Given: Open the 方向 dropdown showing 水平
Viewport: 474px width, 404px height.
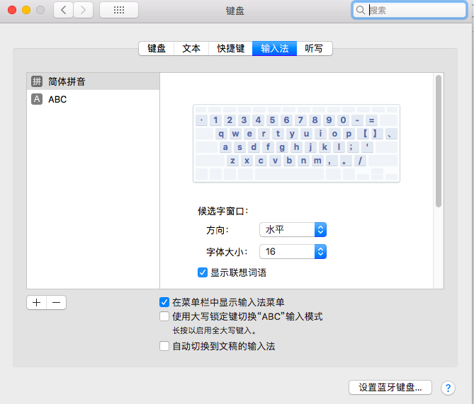Looking at the screenshot, I should (293, 230).
